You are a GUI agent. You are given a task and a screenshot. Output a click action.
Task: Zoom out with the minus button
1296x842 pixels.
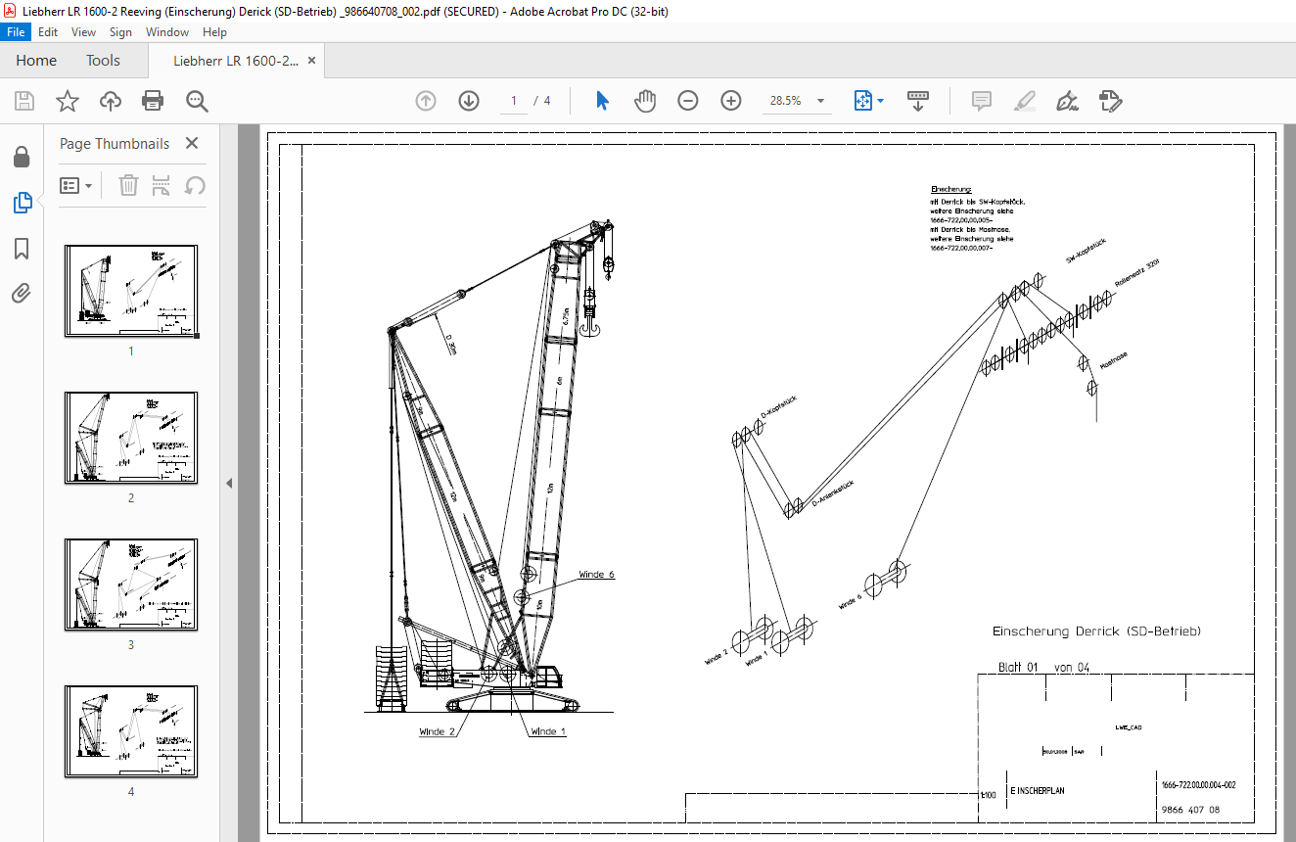(x=688, y=101)
